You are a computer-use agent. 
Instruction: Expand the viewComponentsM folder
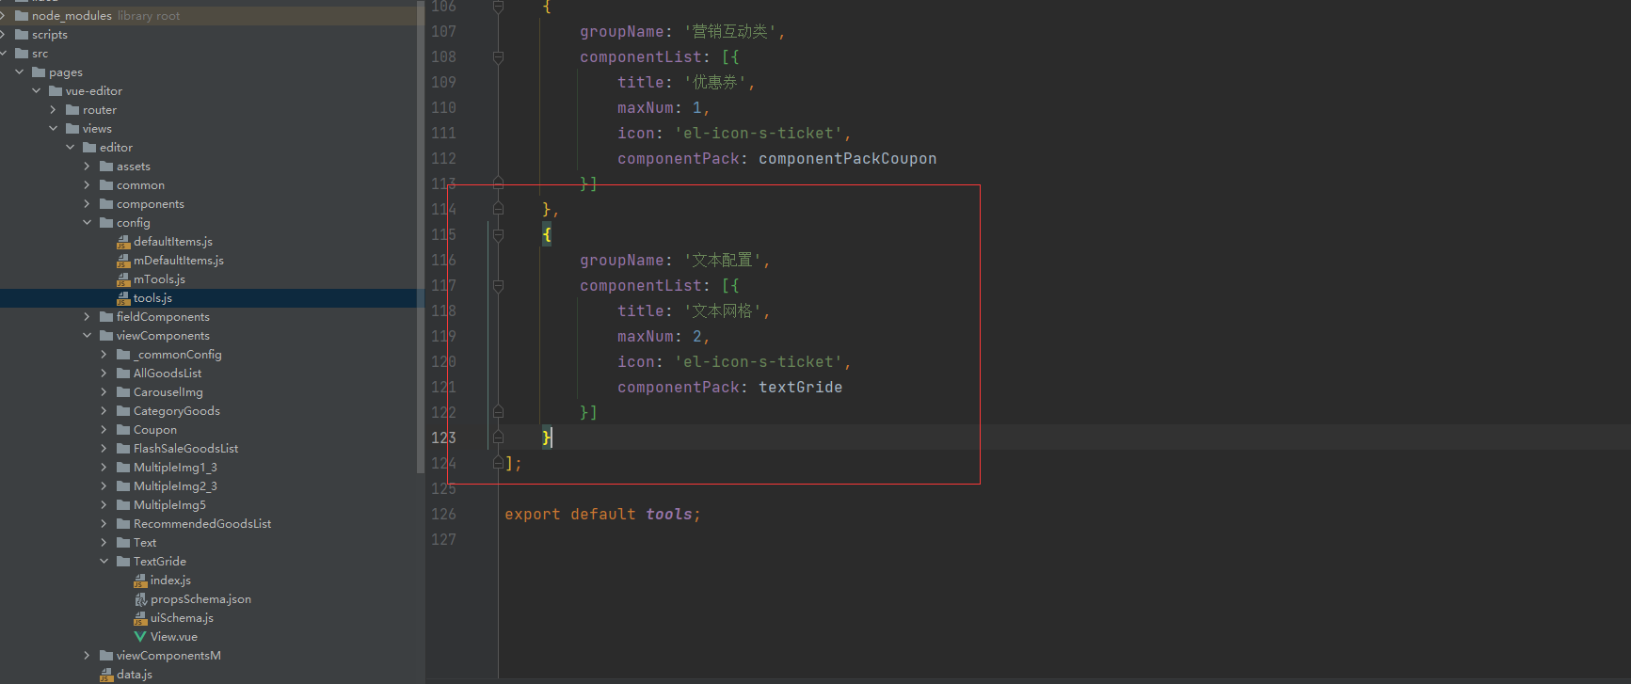click(x=87, y=656)
